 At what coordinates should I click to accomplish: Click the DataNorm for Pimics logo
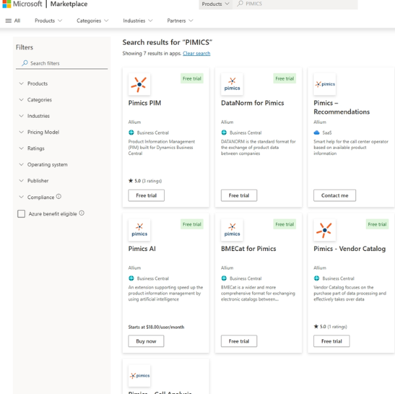click(232, 84)
